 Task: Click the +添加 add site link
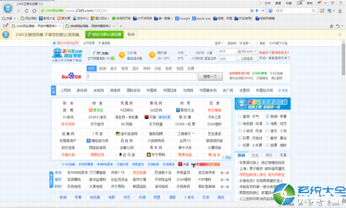click(227, 158)
